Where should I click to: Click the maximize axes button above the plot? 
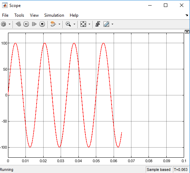(x=187, y=32)
